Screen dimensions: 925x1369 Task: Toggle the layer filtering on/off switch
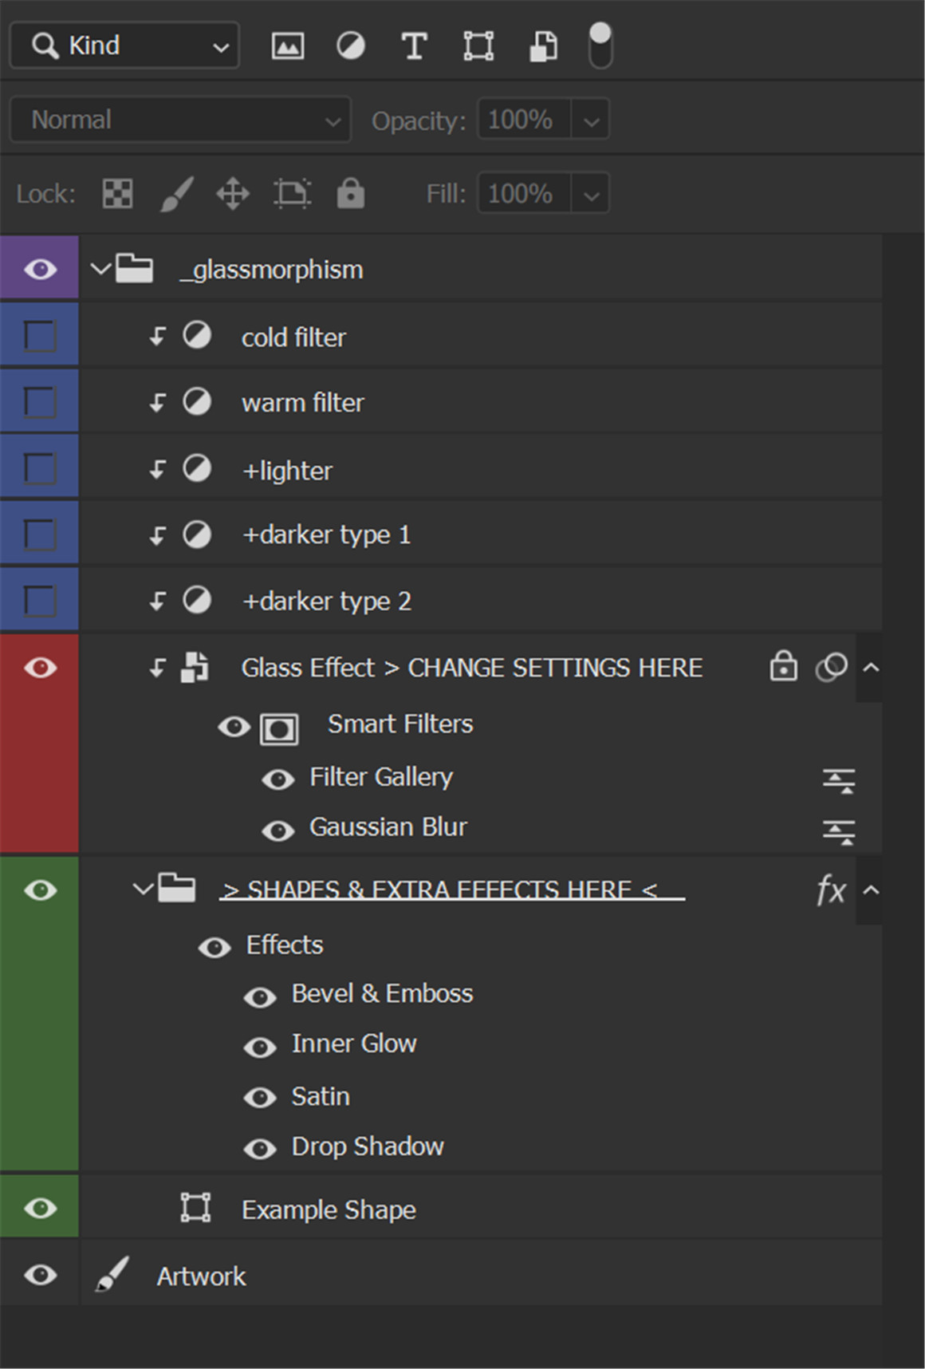coord(600,45)
